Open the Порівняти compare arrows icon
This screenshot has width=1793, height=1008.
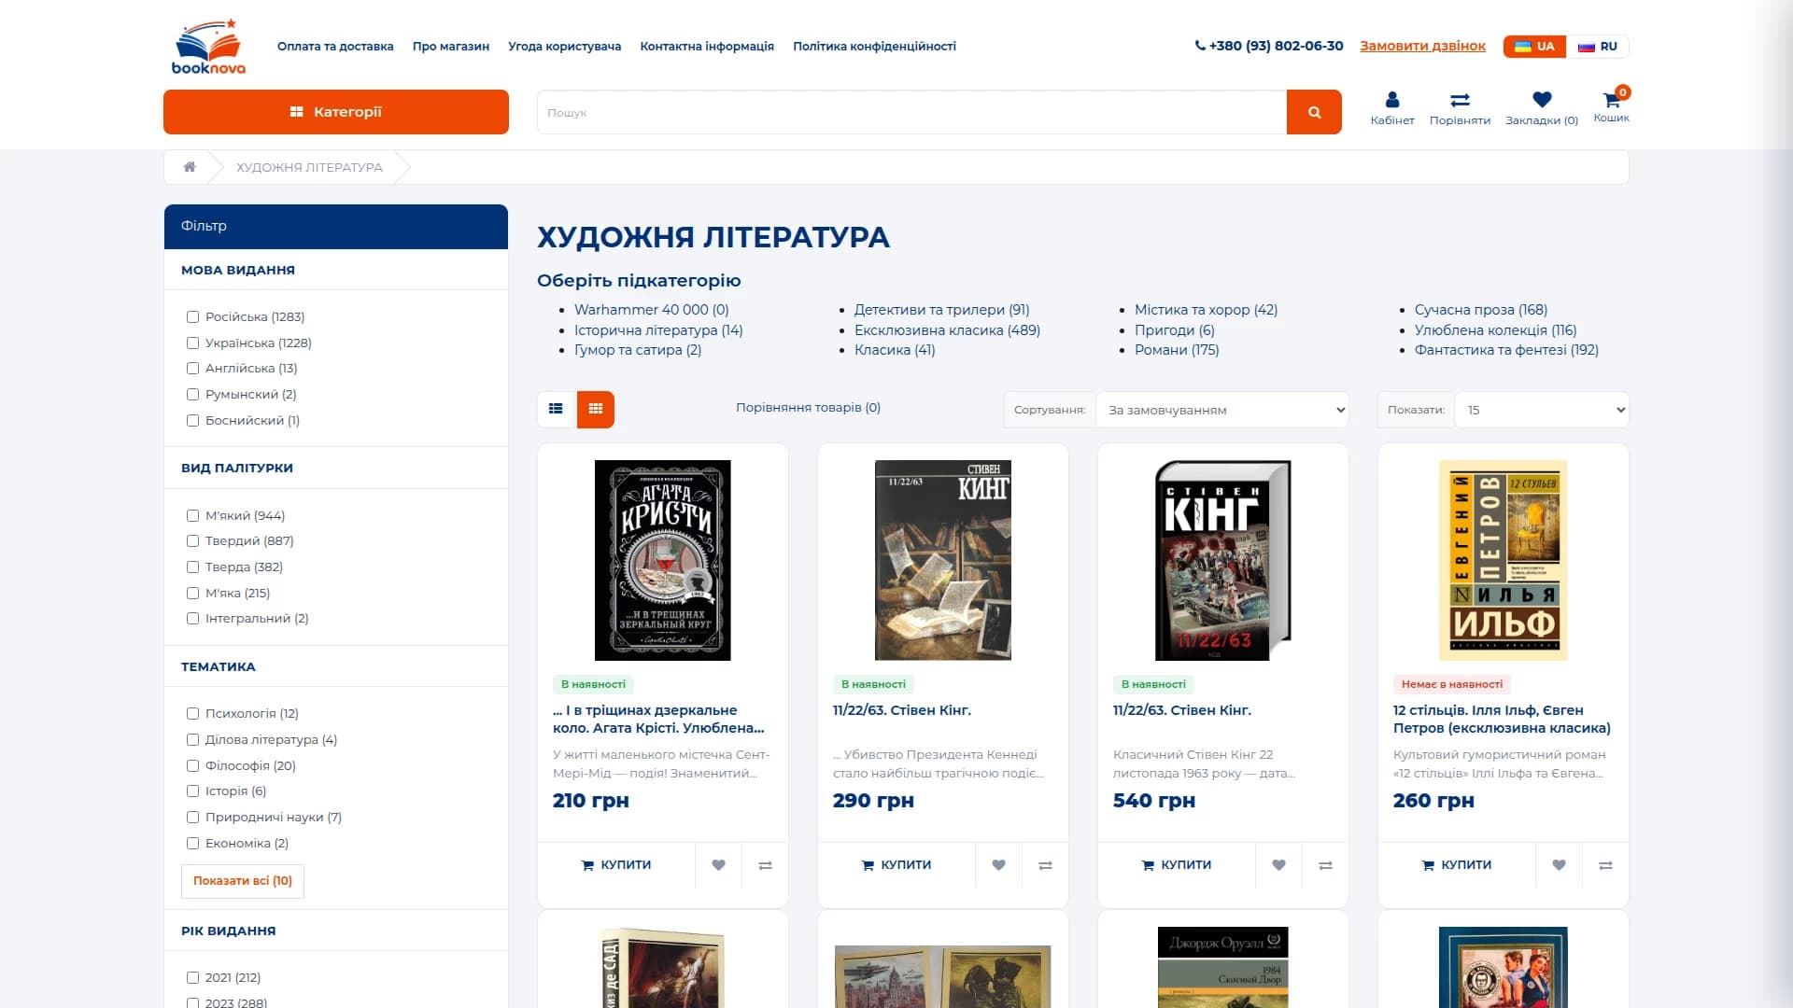(x=1460, y=108)
